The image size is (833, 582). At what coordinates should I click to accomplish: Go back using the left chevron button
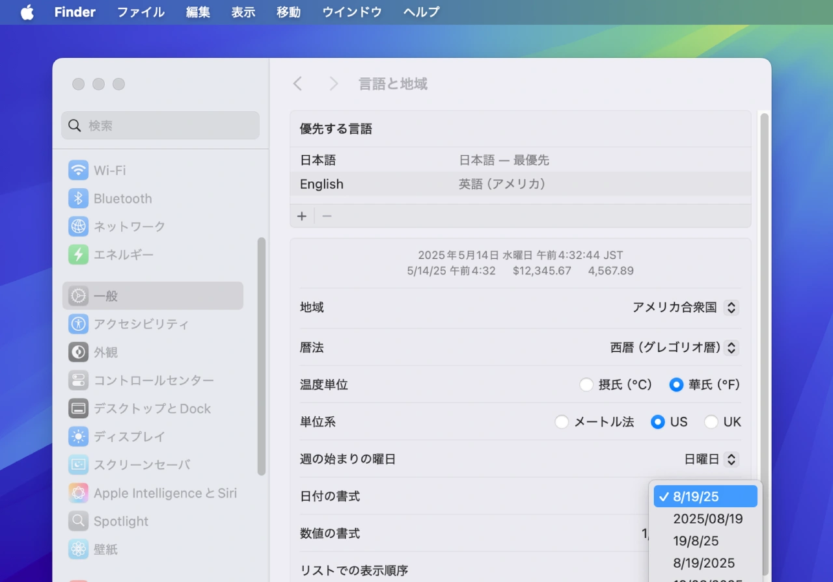298,84
